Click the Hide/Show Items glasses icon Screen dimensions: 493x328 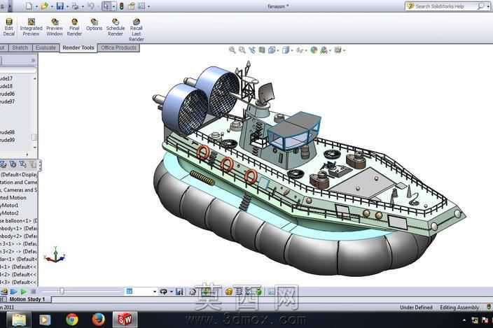[x=300, y=50]
